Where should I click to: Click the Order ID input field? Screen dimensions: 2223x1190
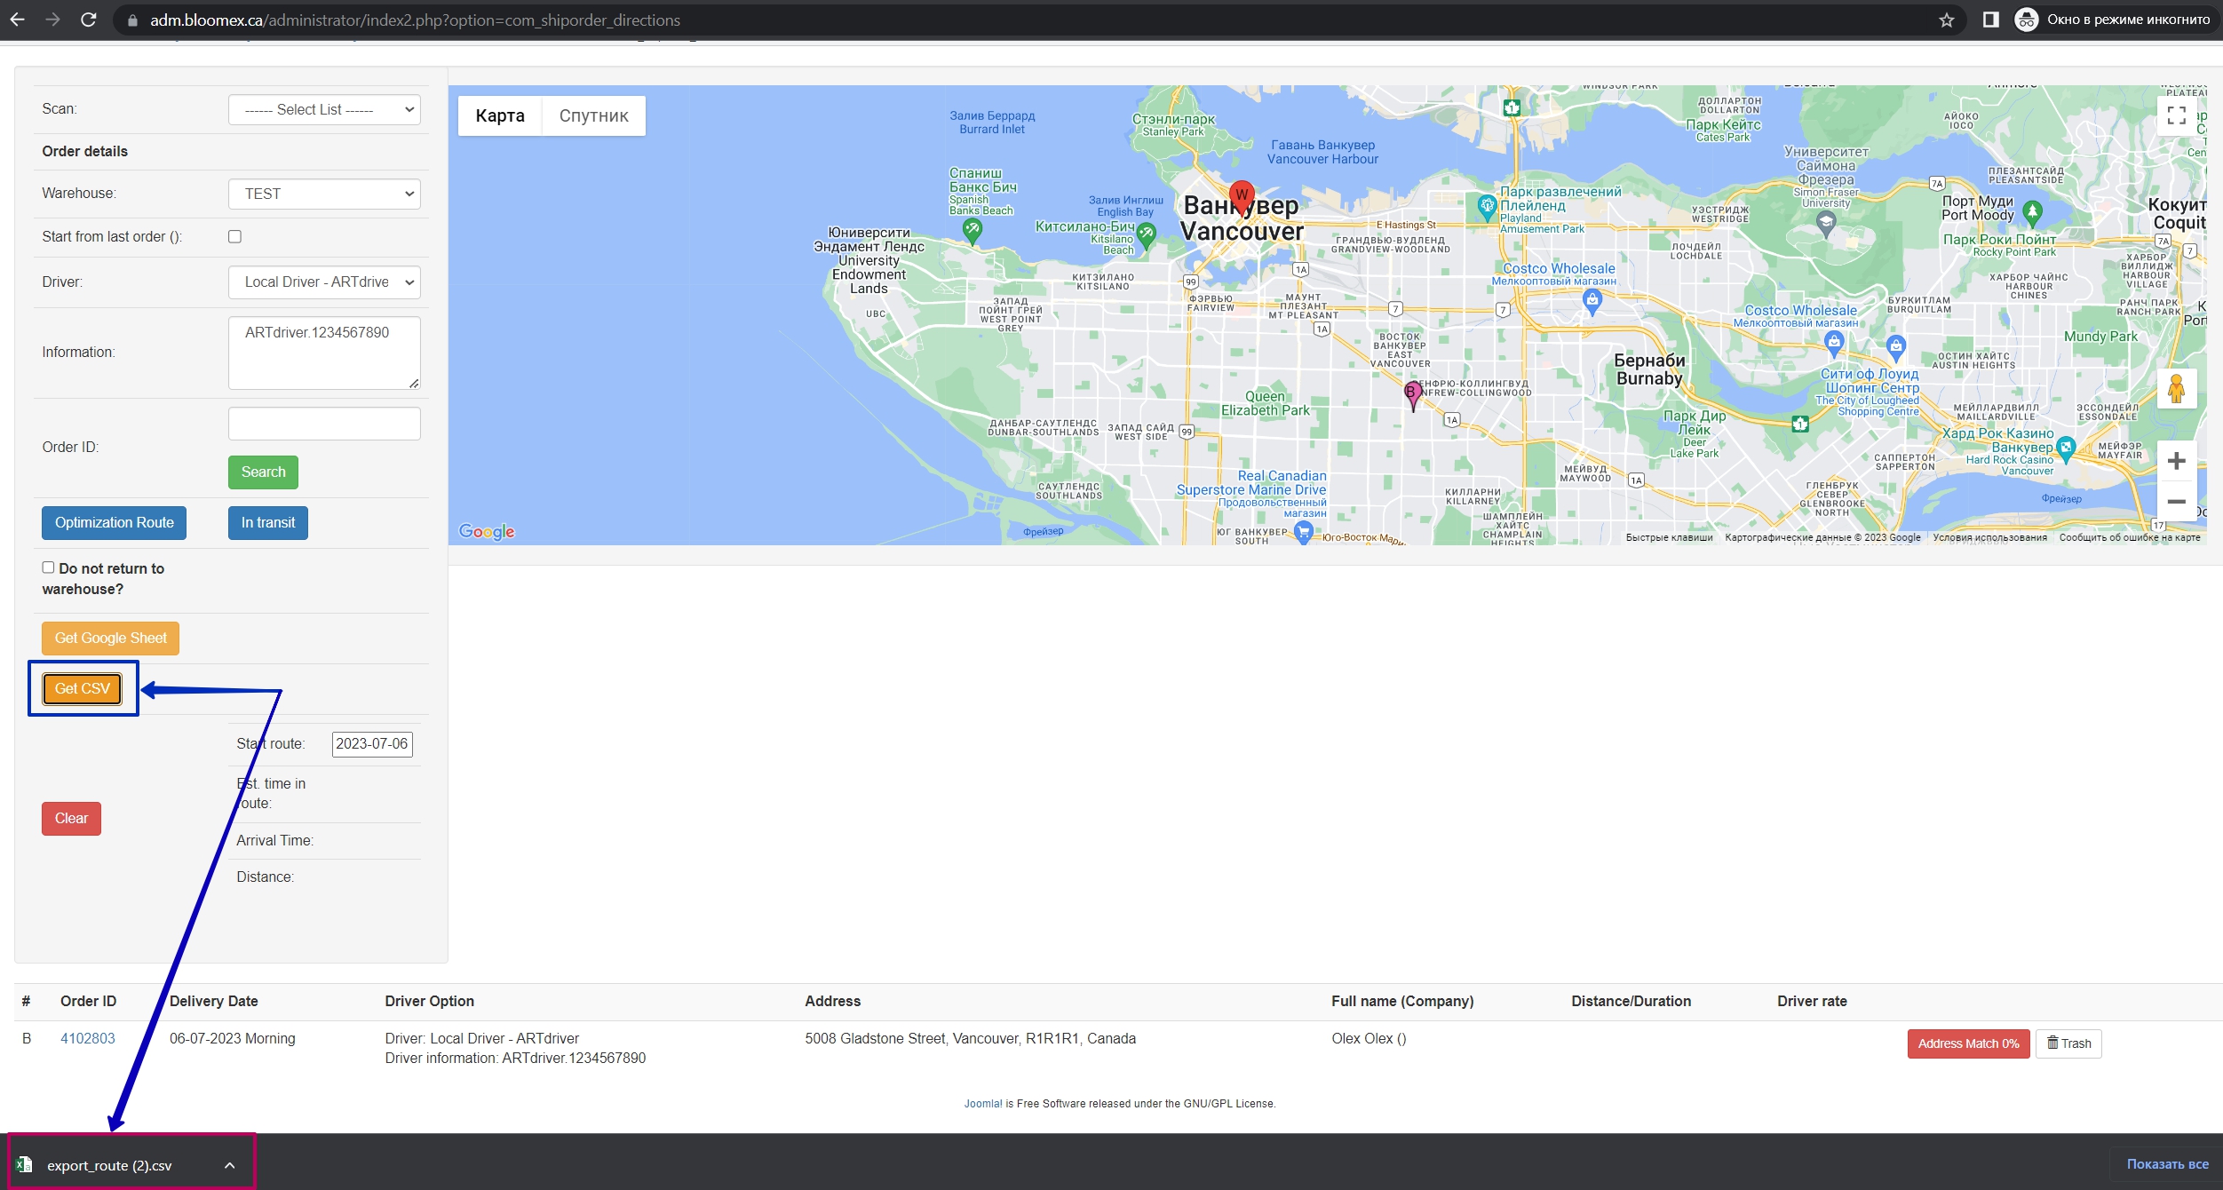pyautogui.click(x=324, y=424)
